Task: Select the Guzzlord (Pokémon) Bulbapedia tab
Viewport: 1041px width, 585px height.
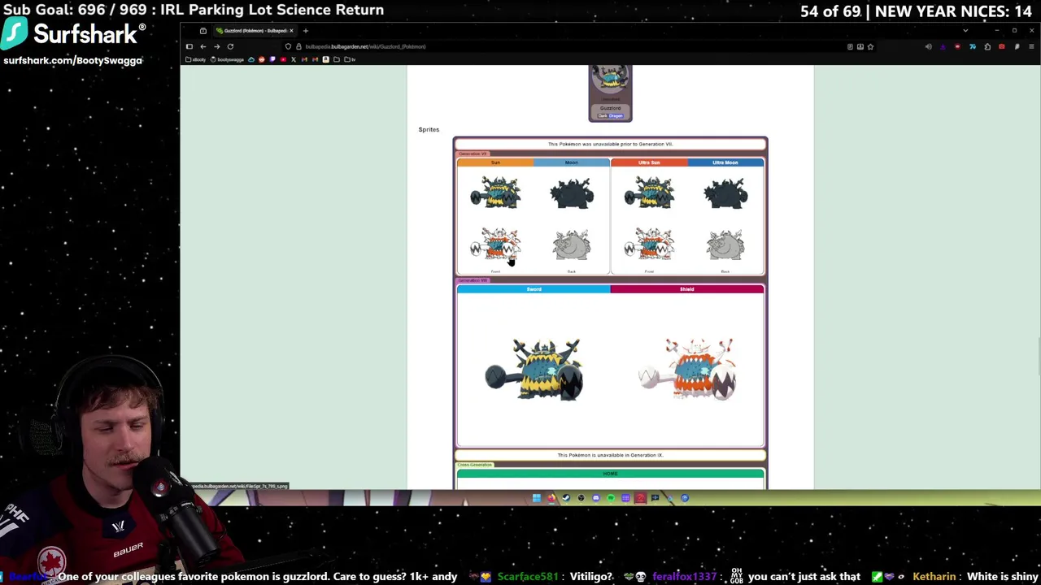Action: pyautogui.click(x=255, y=31)
